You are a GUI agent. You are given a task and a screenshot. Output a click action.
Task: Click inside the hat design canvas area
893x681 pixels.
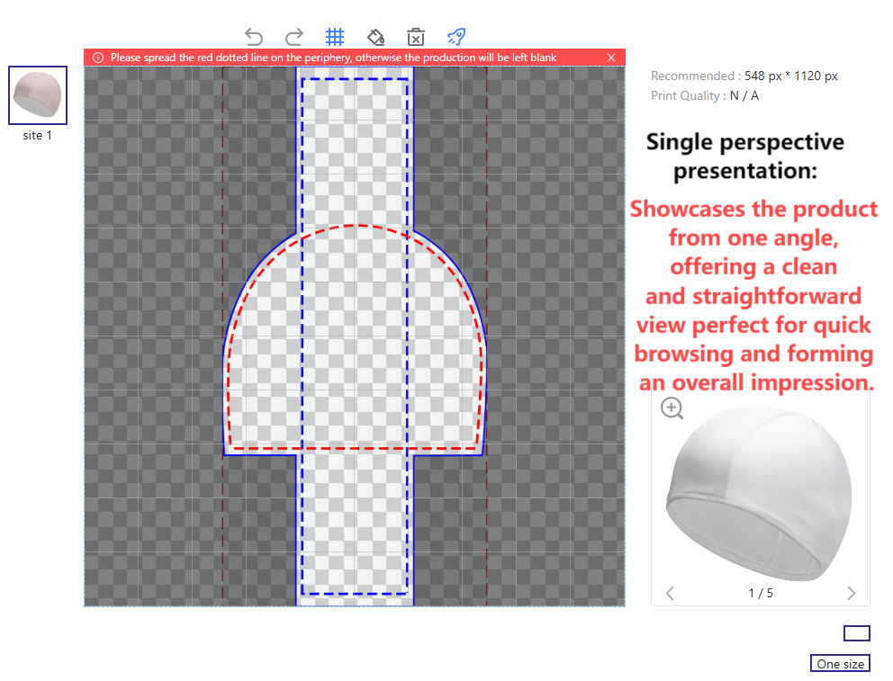pos(355,336)
